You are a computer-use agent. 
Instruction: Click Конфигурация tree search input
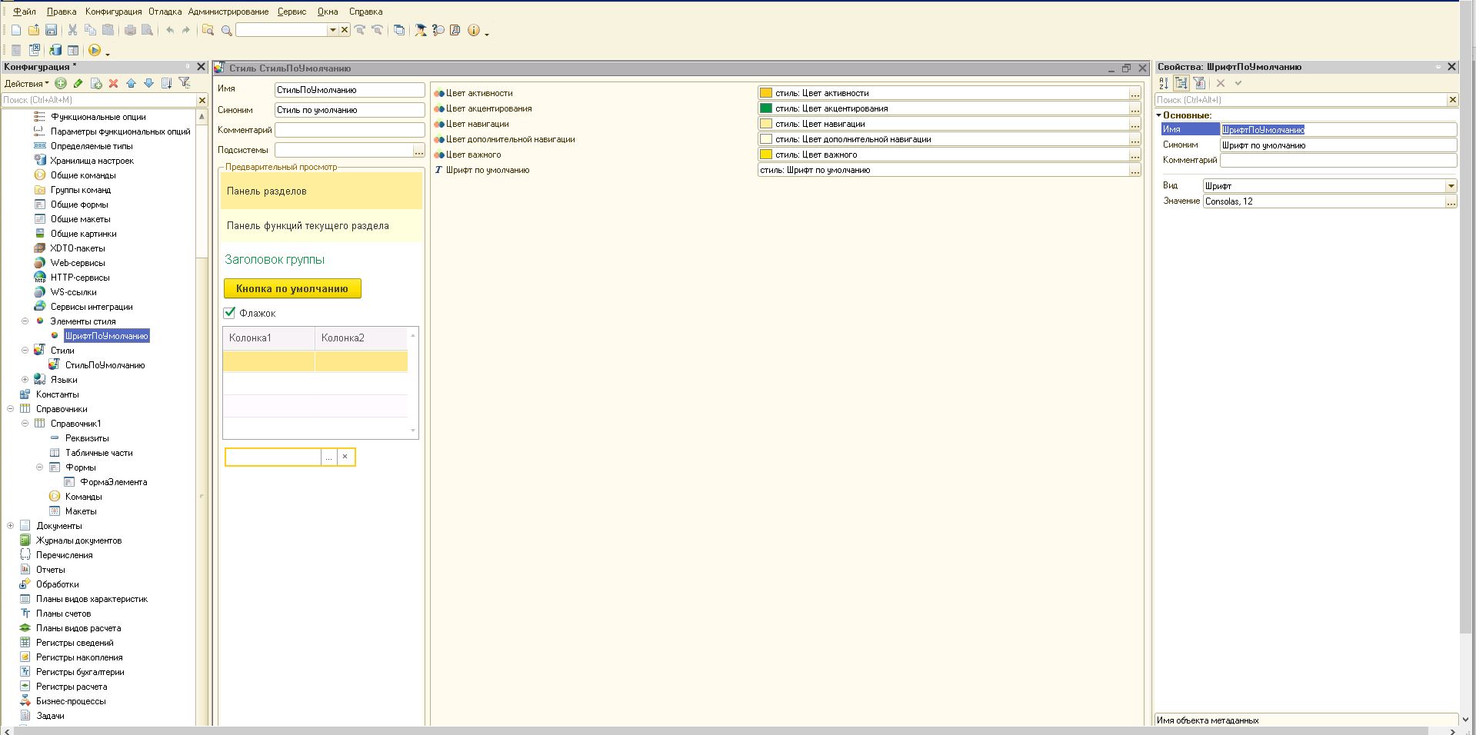coord(99,100)
